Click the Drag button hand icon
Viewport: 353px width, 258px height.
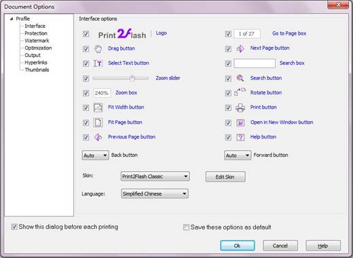click(x=98, y=49)
